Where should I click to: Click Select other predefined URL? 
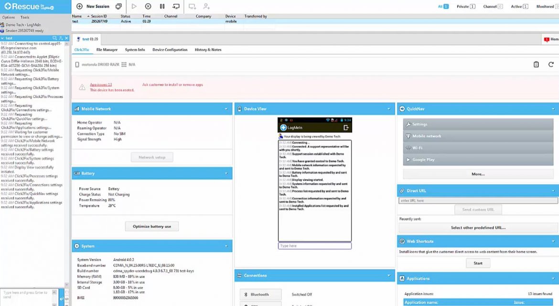click(x=478, y=228)
